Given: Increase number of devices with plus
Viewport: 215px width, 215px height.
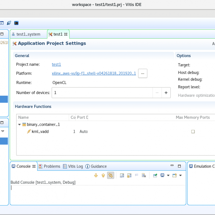Looking at the screenshot, I should pos(166,93).
